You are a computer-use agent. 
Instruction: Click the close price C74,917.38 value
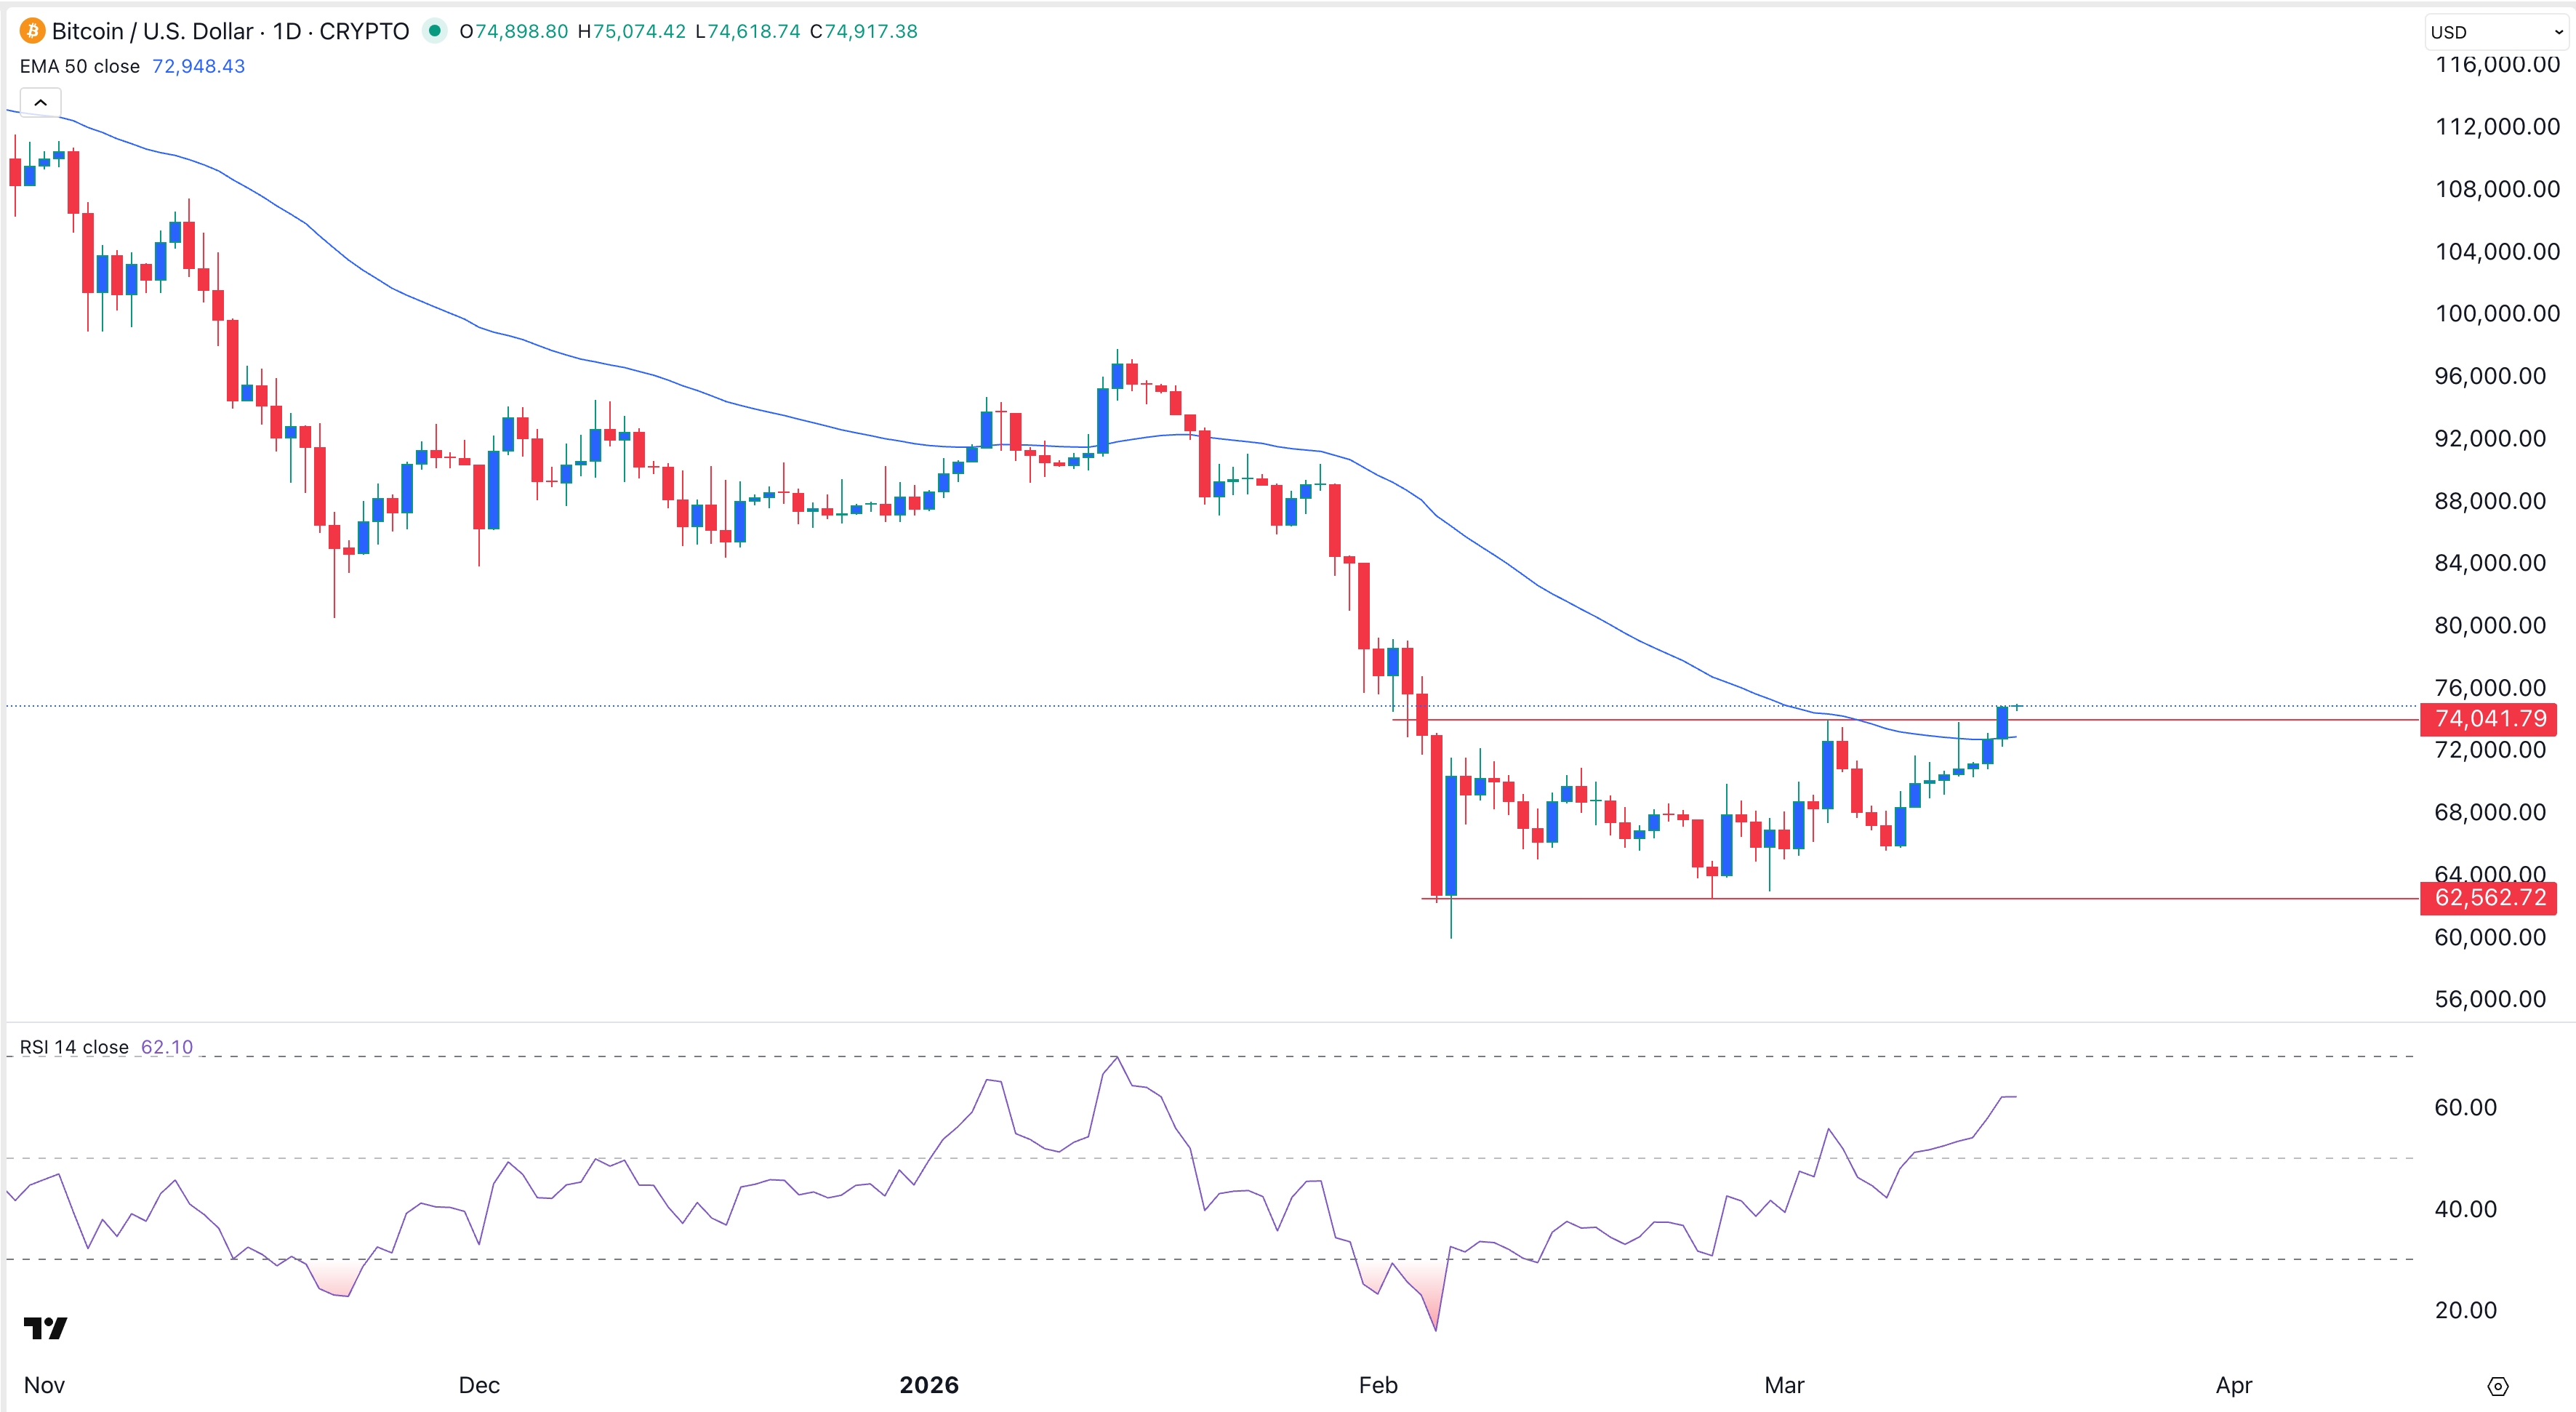[862, 31]
